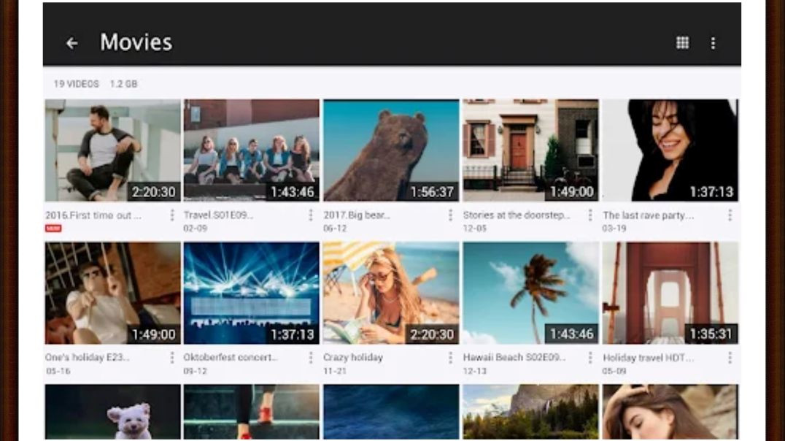Open options for 2016.First time out video
This screenshot has width=785, height=441.
pos(172,215)
